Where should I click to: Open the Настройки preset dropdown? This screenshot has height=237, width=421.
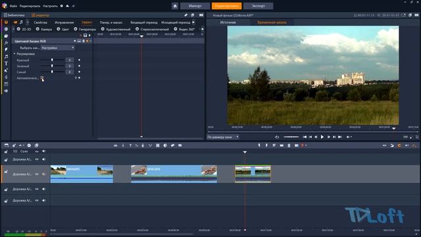[57, 48]
